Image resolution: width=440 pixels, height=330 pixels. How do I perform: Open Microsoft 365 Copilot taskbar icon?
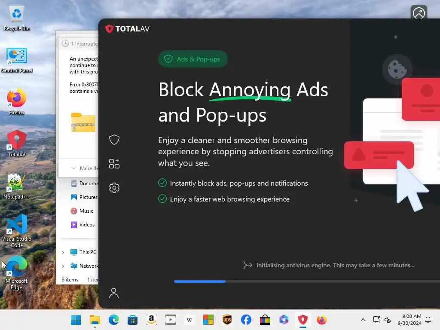284,320
